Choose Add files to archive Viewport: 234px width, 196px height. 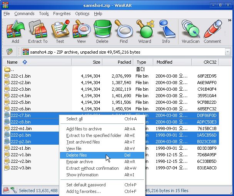coord(102,129)
